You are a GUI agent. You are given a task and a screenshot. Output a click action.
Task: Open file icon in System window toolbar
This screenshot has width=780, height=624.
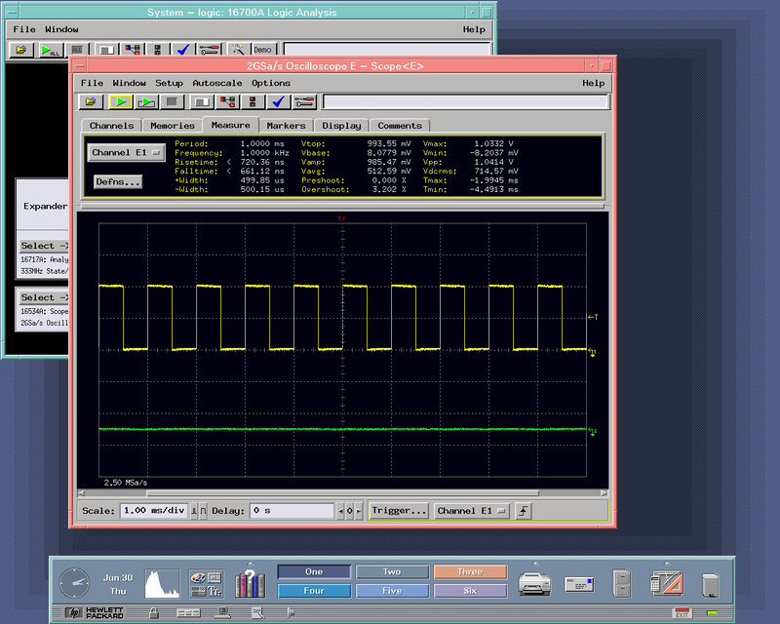(x=21, y=50)
